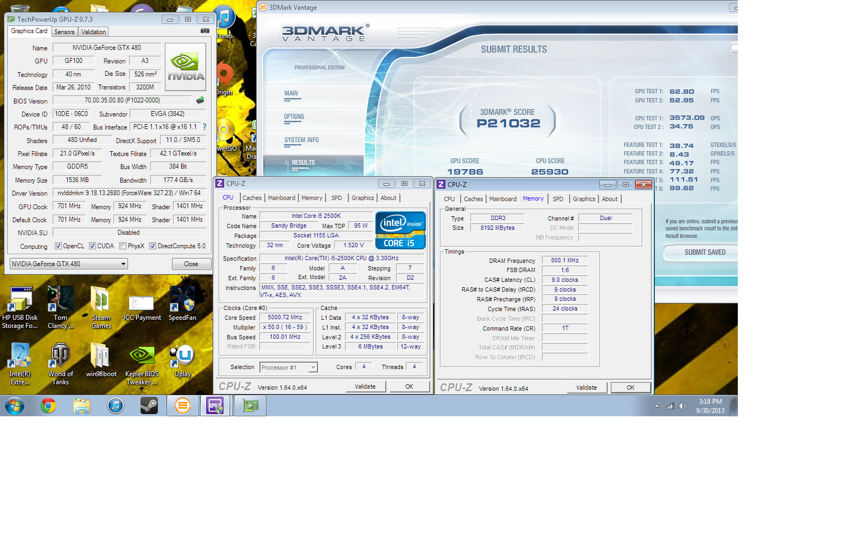Select SYSTEM INFO in 3DMark Vantage sidebar

point(302,140)
